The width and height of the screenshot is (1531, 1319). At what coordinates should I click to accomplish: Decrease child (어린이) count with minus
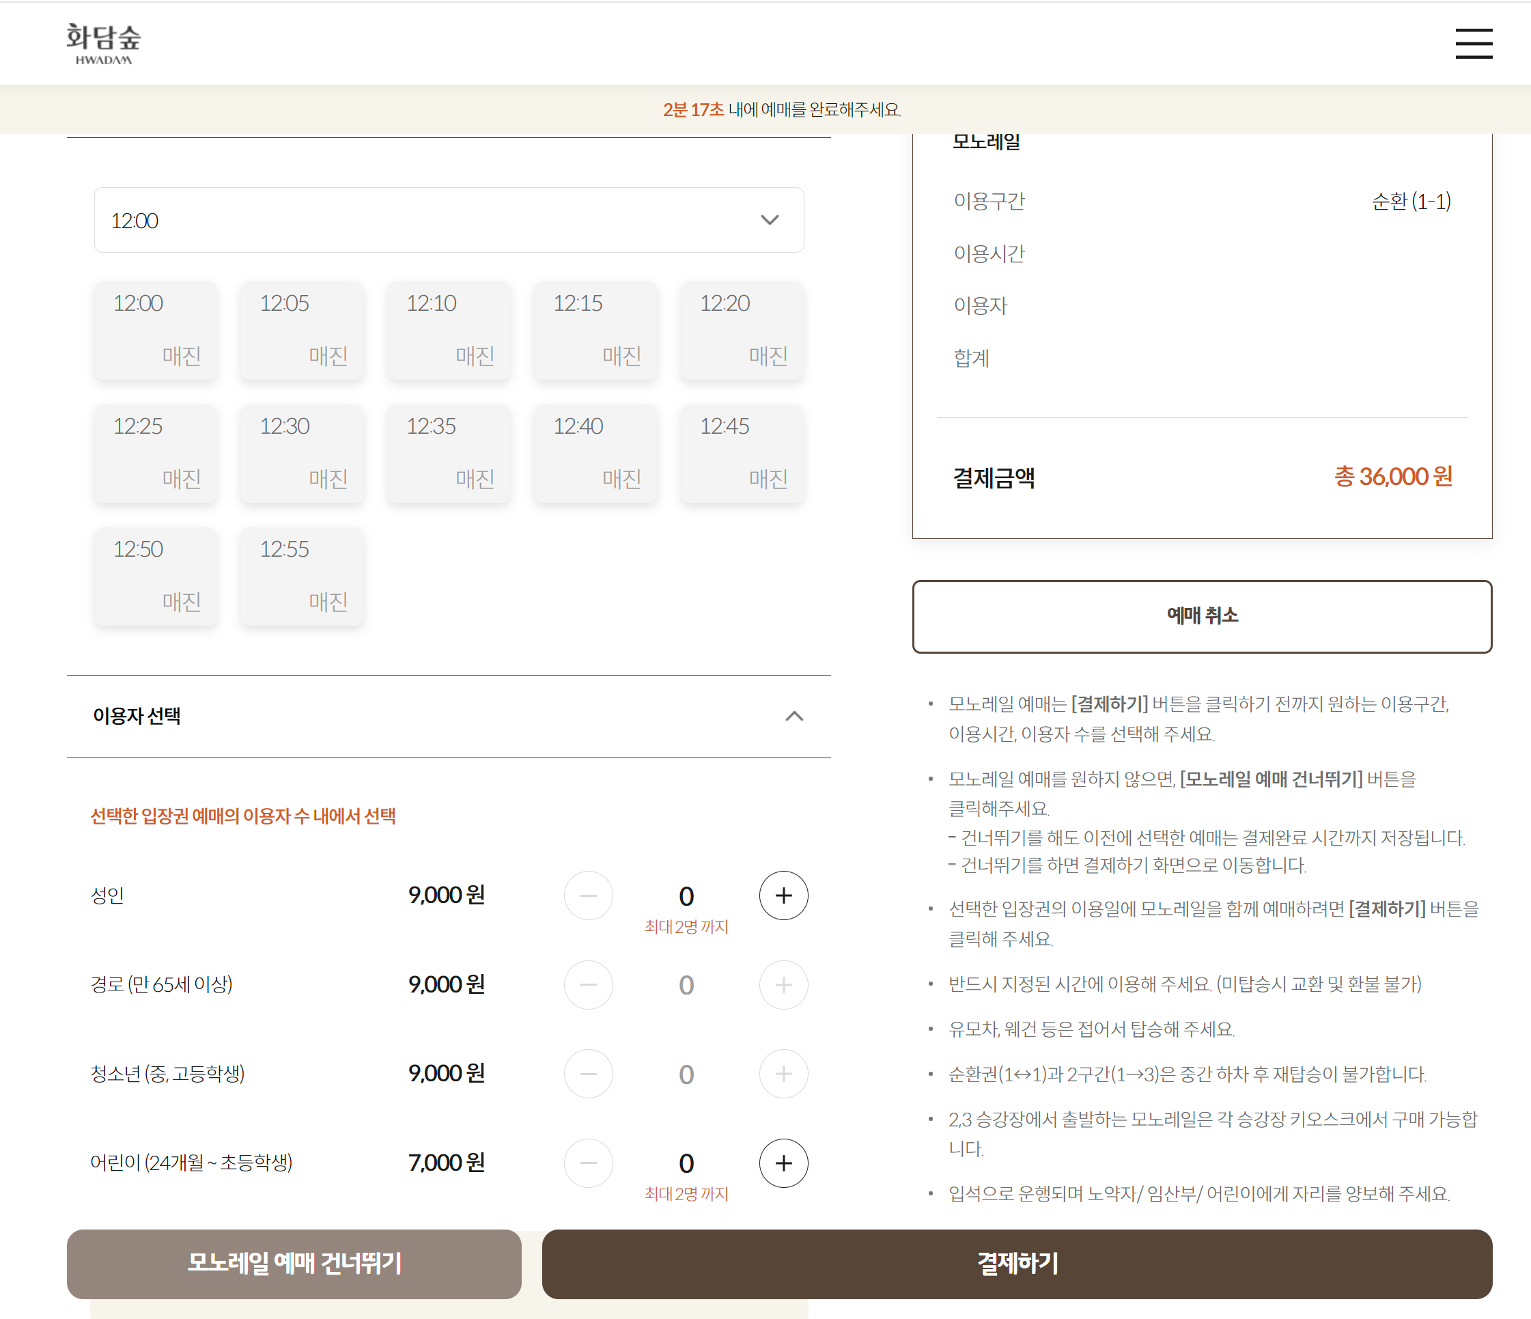[x=588, y=1163]
